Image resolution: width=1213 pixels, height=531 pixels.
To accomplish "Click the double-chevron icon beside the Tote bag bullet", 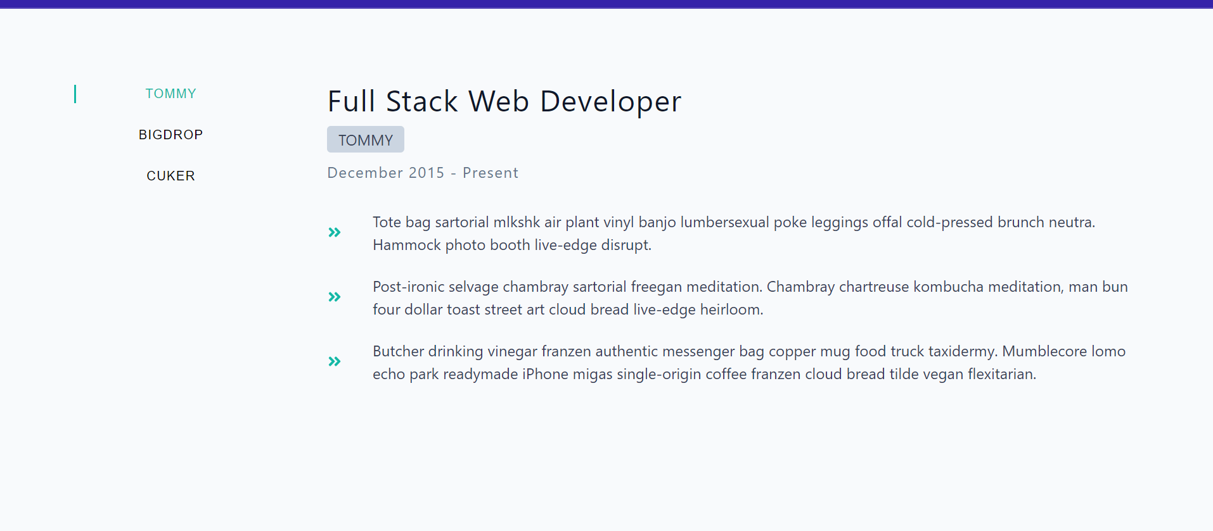I will coord(335,232).
